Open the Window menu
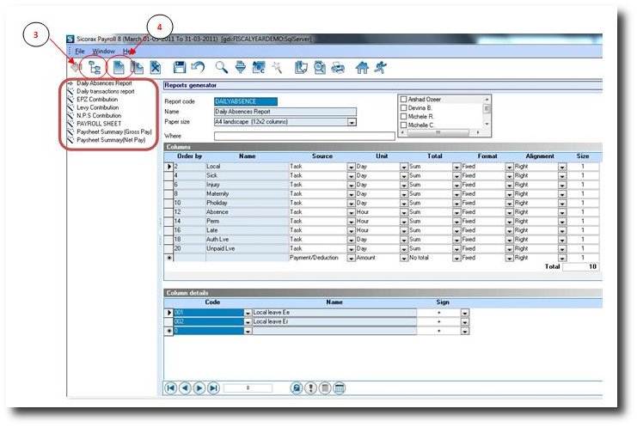This screenshot has width=637, height=427. point(103,52)
